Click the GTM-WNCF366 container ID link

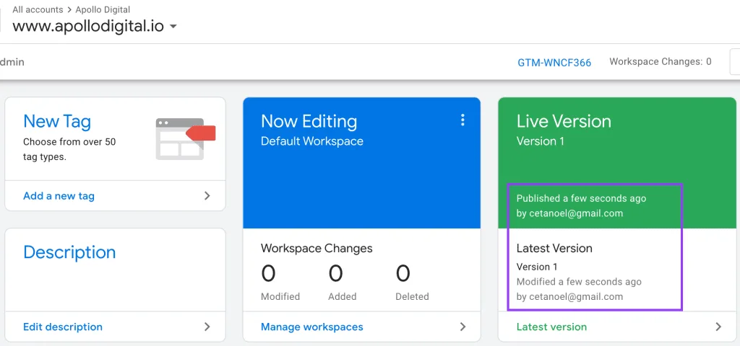(x=554, y=63)
